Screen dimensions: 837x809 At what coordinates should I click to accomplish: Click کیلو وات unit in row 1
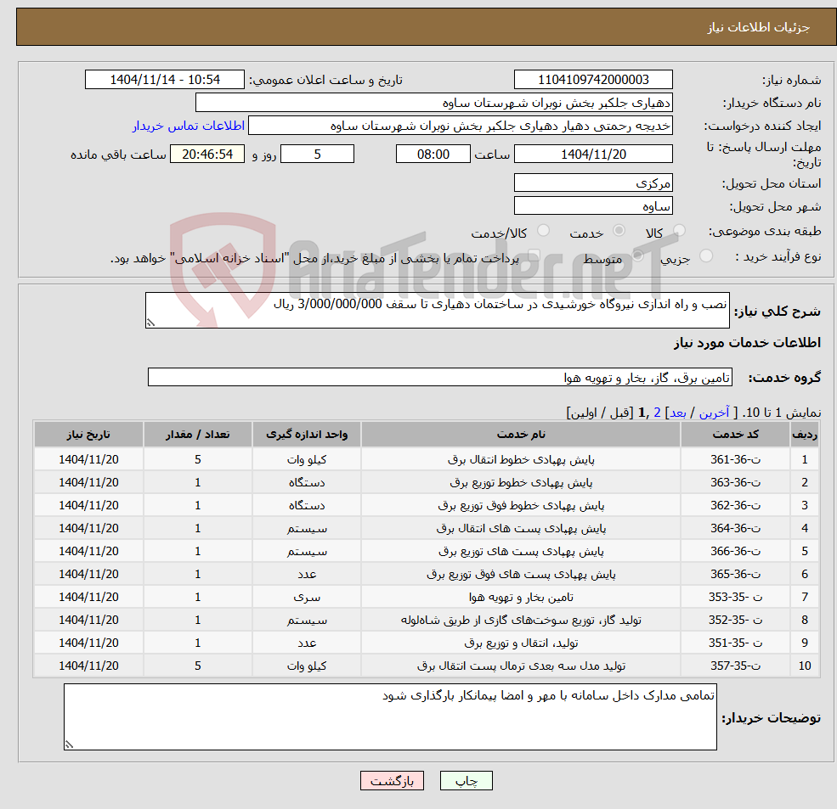307,460
